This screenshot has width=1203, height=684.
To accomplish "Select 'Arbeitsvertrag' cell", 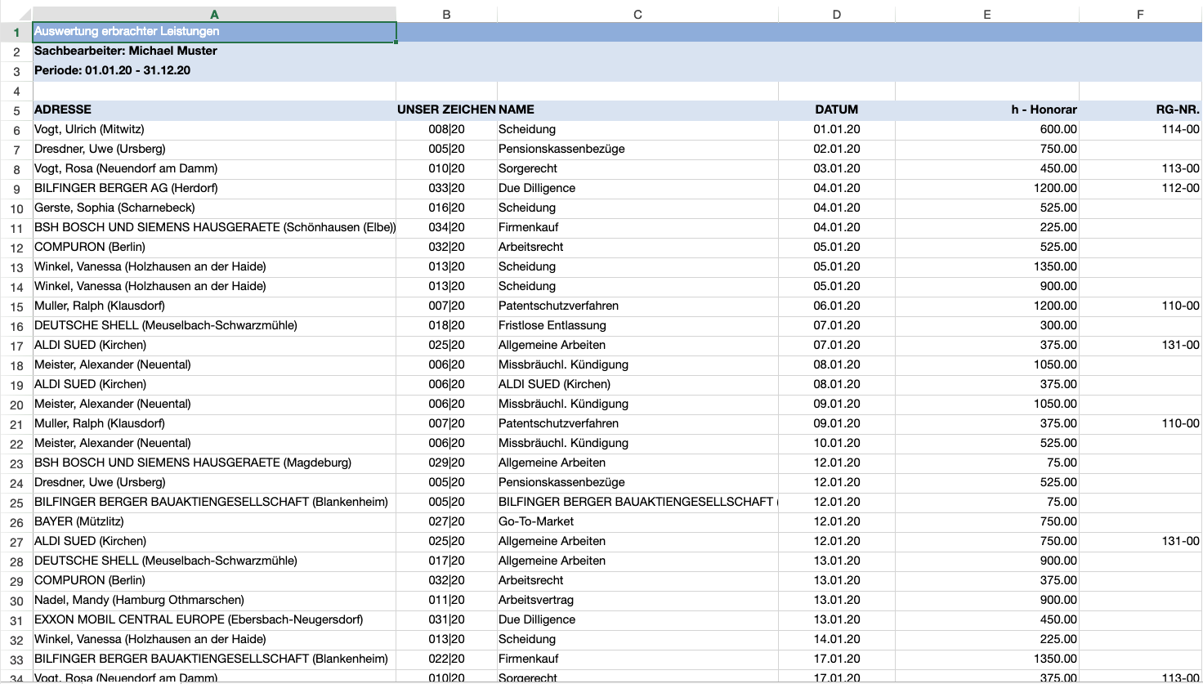I will pyautogui.click(x=637, y=601).
